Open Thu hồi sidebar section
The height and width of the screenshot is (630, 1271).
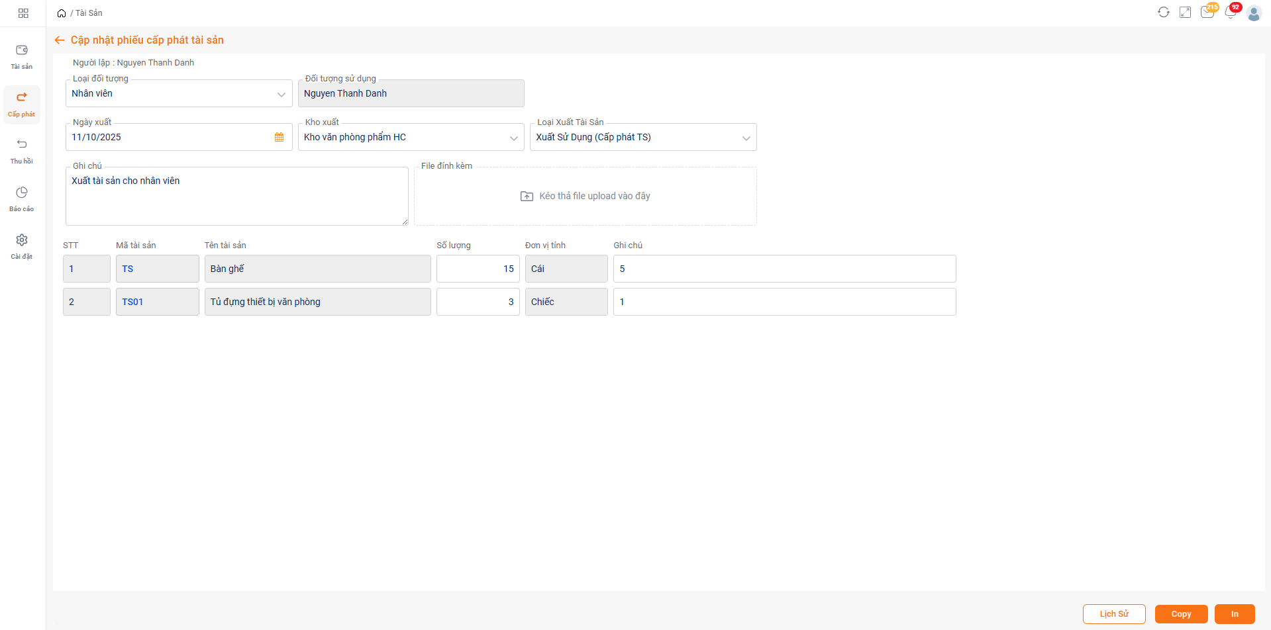click(22, 152)
